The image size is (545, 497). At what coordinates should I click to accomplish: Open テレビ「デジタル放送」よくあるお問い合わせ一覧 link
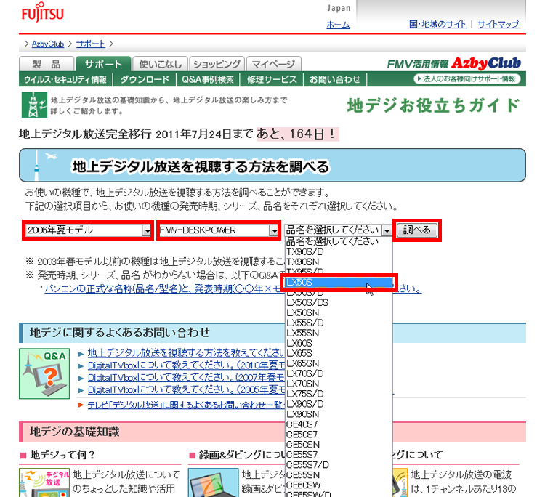pyautogui.click(x=186, y=405)
